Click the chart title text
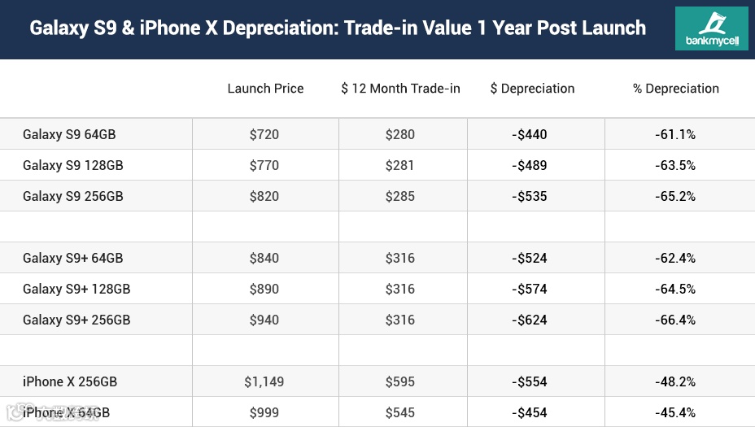755x427 pixels. (338, 28)
